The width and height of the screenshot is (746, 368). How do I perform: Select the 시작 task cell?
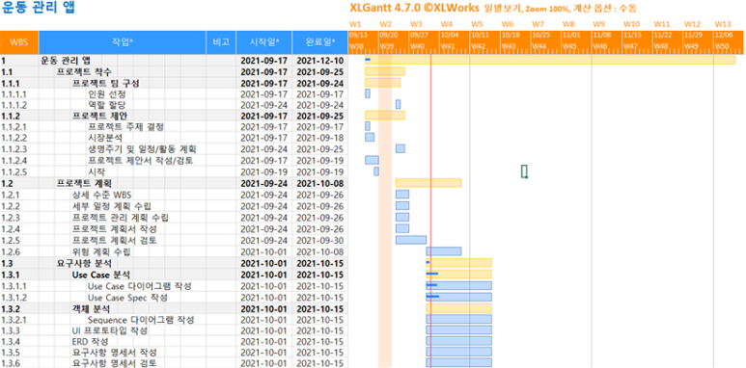coord(97,171)
